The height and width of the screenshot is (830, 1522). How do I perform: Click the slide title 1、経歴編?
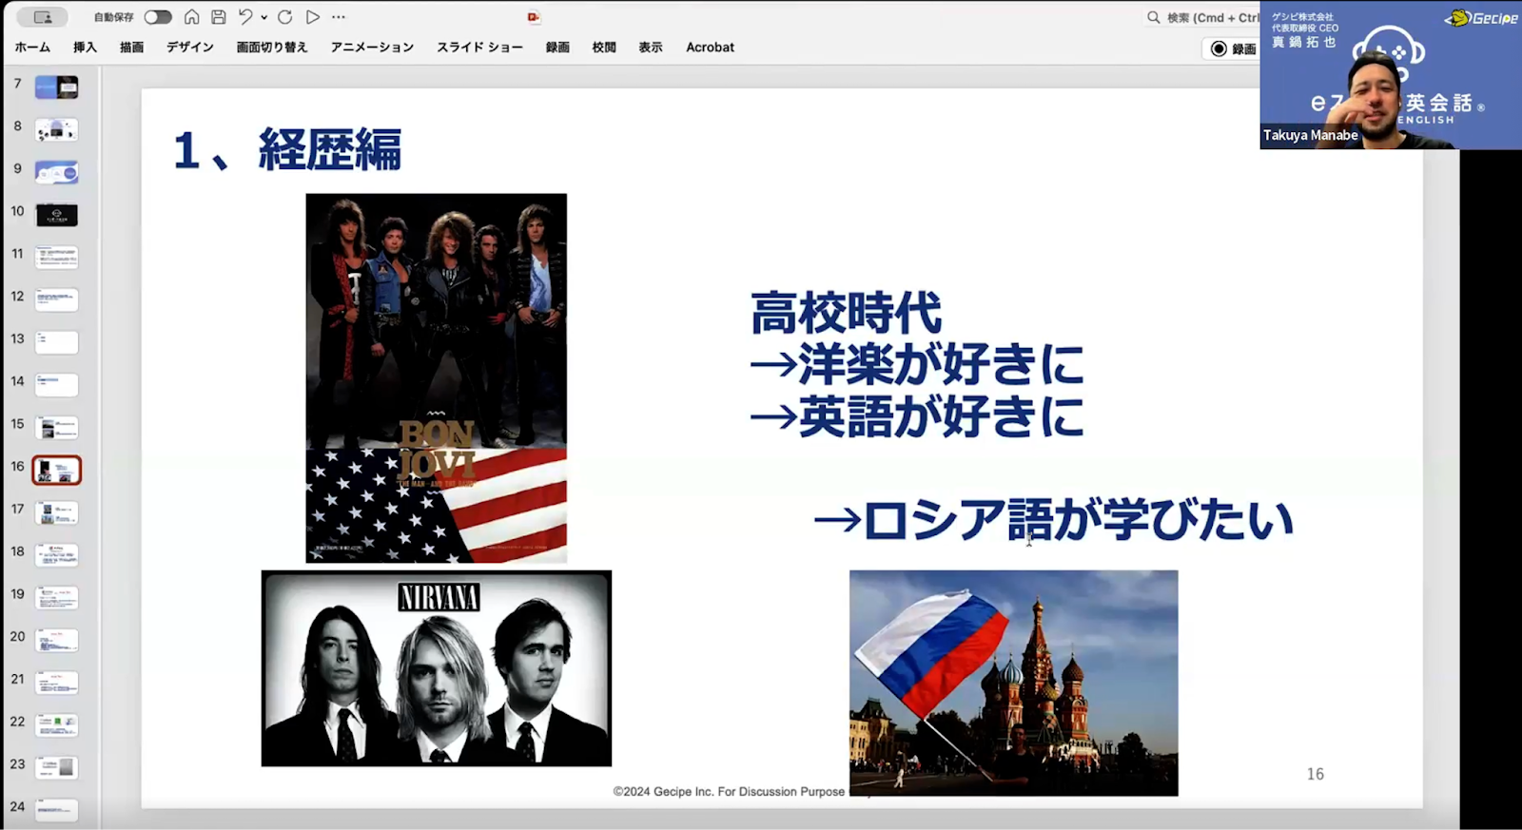(x=287, y=150)
